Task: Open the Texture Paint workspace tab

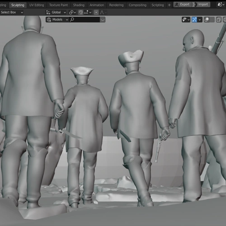Action: 58,5
